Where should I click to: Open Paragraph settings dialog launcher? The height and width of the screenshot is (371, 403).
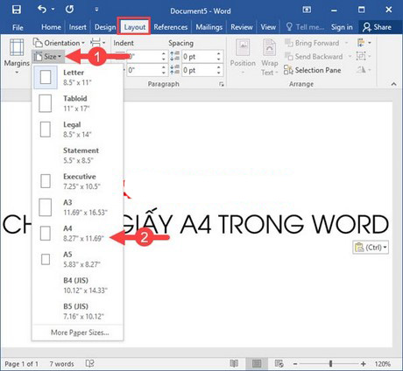point(222,84)
